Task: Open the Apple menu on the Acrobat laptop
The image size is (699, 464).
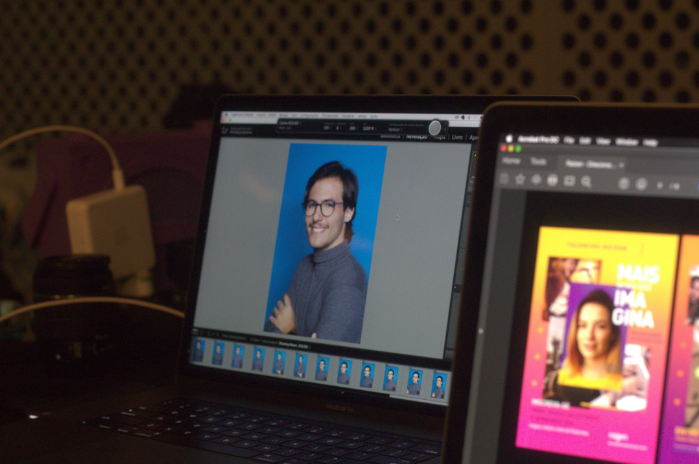Action: [509, 139]
